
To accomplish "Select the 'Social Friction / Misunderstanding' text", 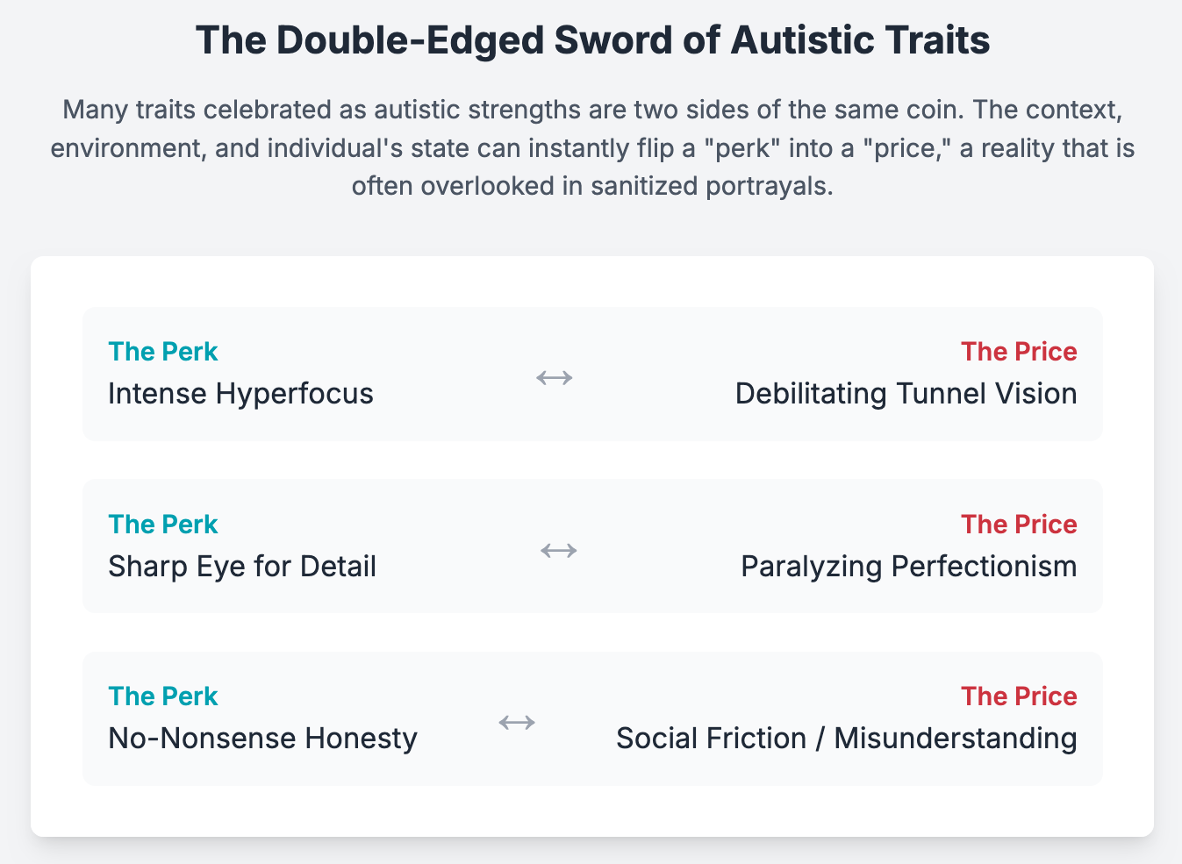I will [x=846, y=738].
